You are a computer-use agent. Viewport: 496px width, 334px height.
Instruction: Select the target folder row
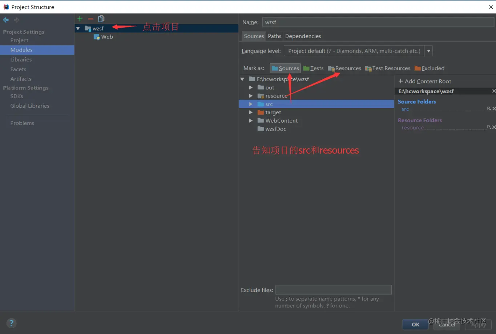pyautogui.click(x=316, y=112)
